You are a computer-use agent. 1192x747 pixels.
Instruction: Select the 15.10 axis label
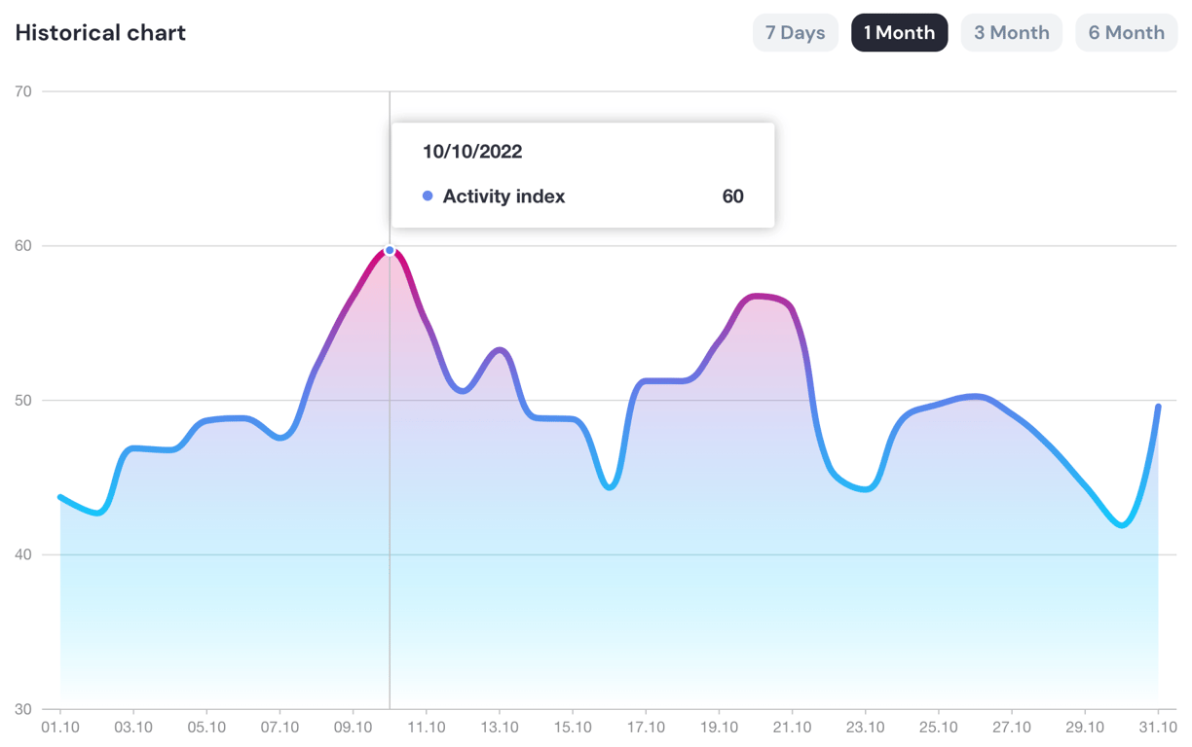(x=573, y=727)
